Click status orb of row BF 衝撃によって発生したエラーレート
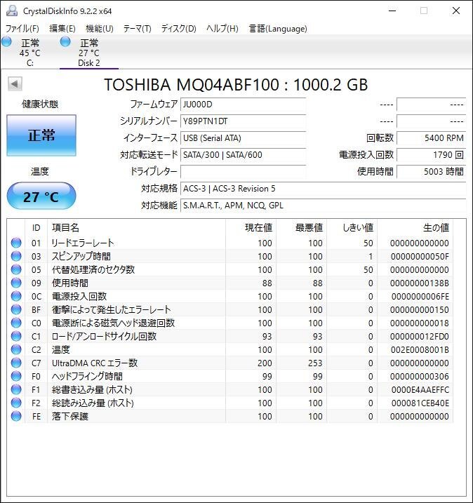Viewport: 473px width, 503px height. (16, 309)
